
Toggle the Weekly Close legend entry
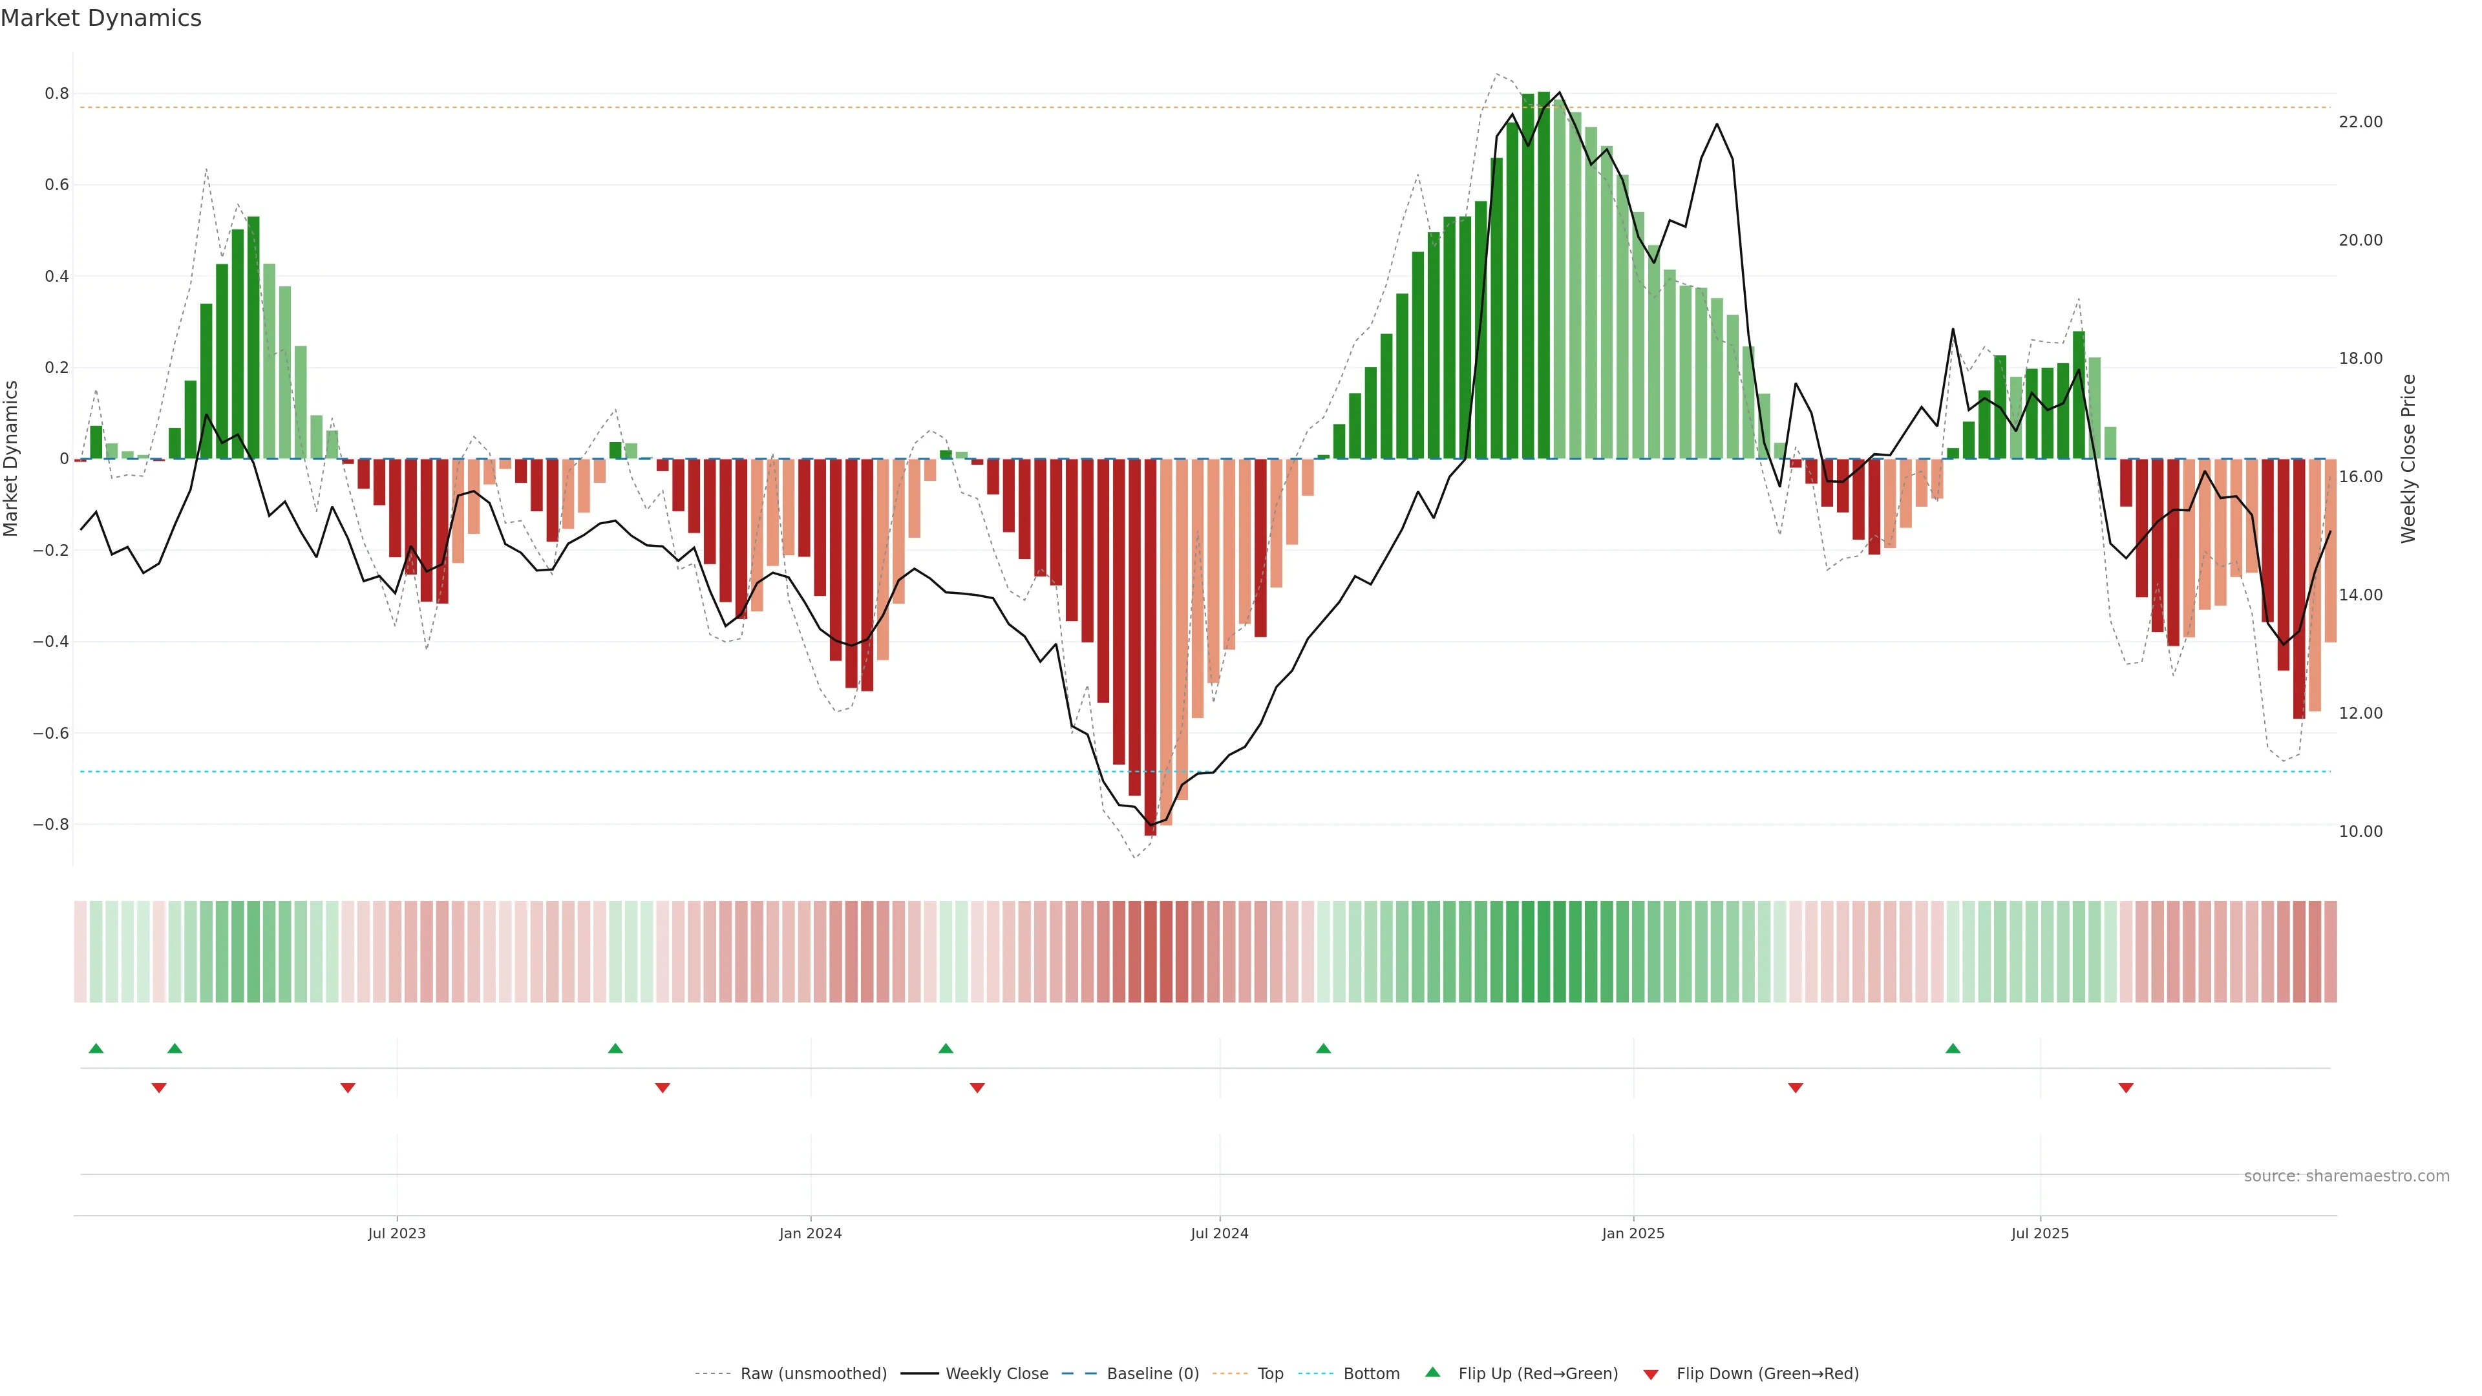click(x=996, y=1374)
